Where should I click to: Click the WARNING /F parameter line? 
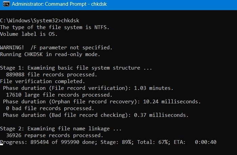(56, 48)
